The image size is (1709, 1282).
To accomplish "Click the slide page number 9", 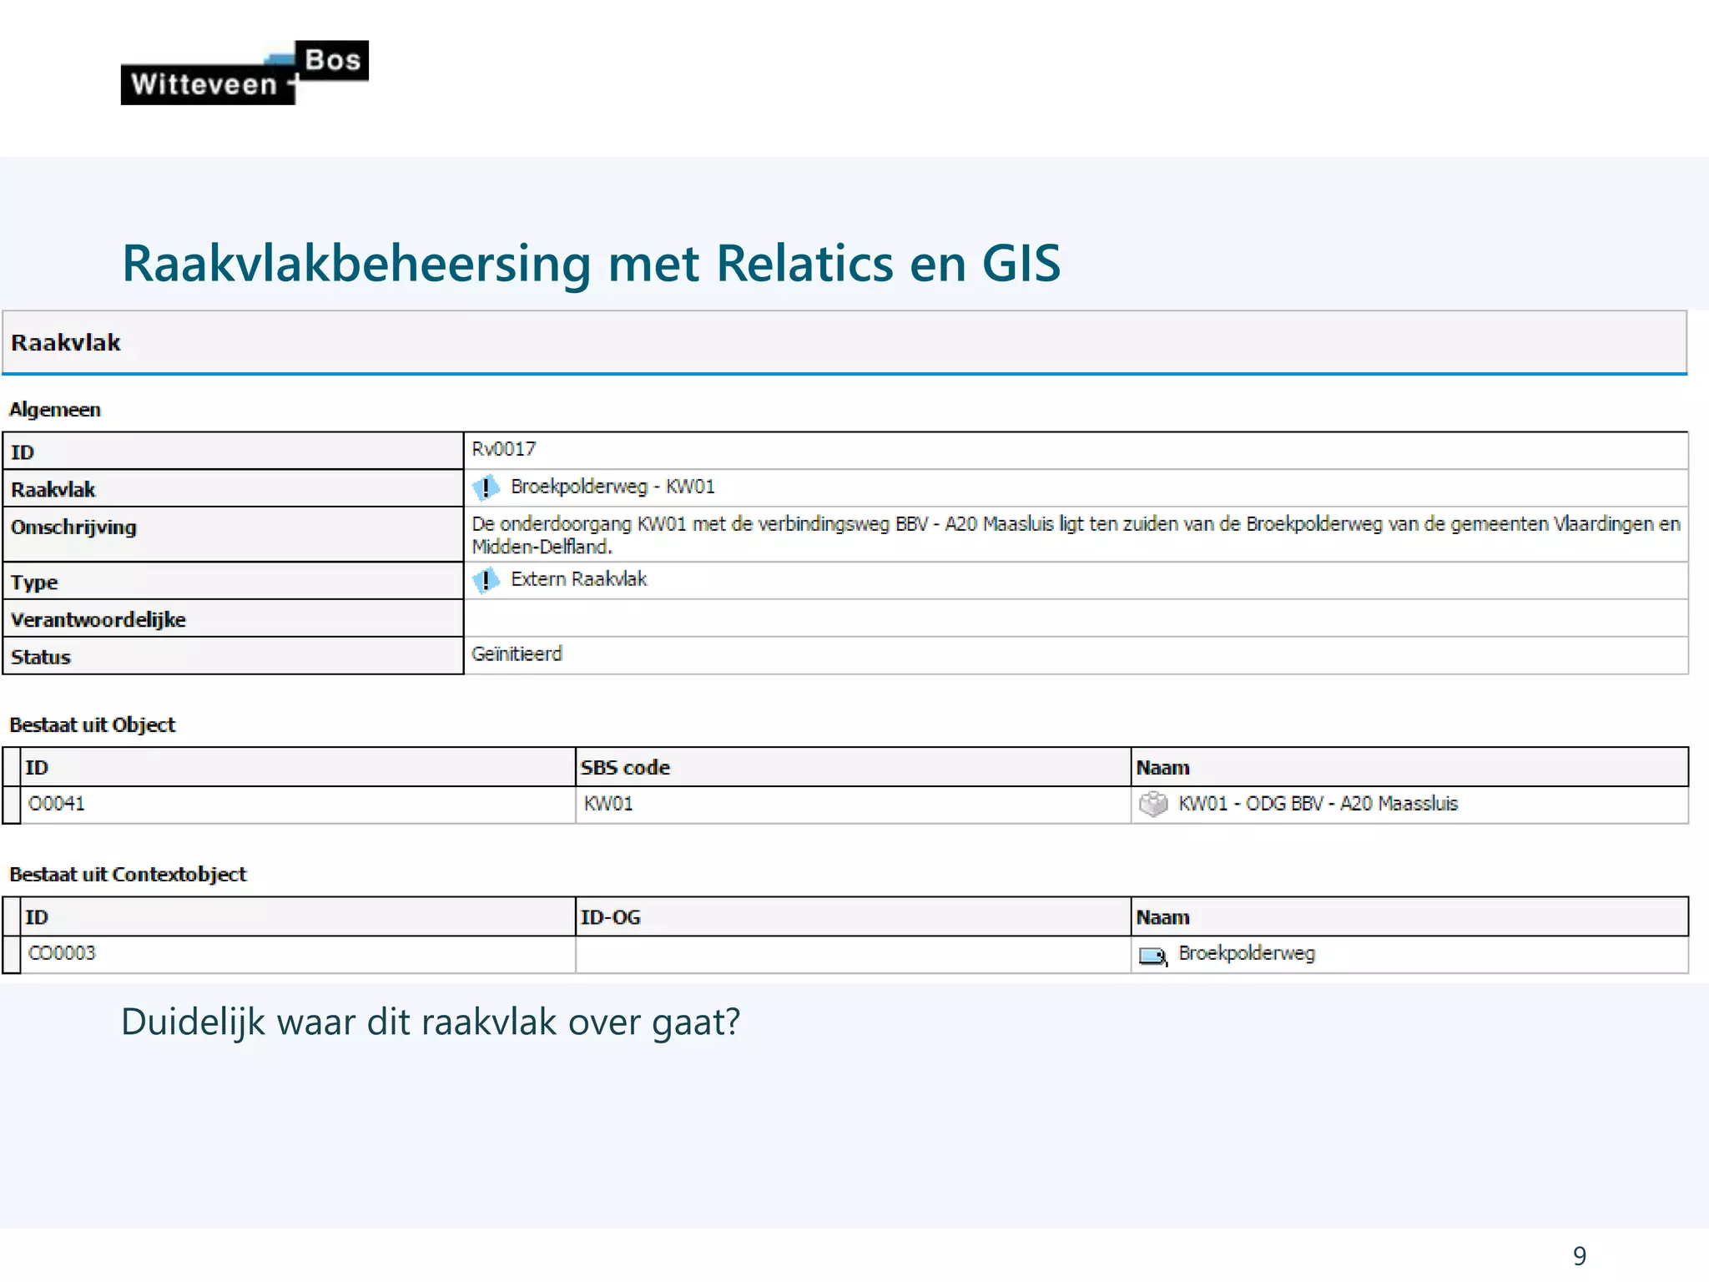I will (x=1580, y=1255).
